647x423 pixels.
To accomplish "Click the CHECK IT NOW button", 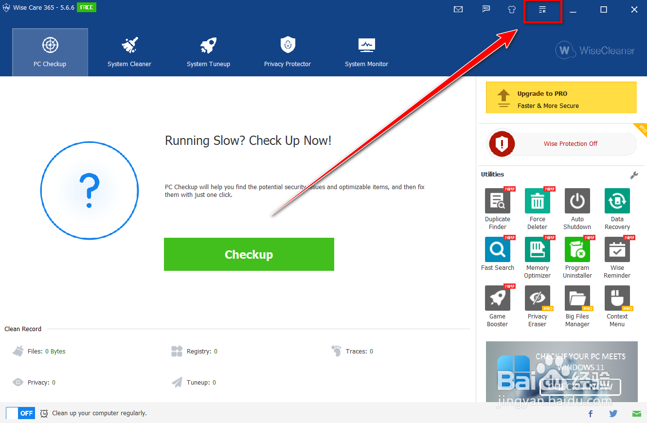I will tap(580, 387).
